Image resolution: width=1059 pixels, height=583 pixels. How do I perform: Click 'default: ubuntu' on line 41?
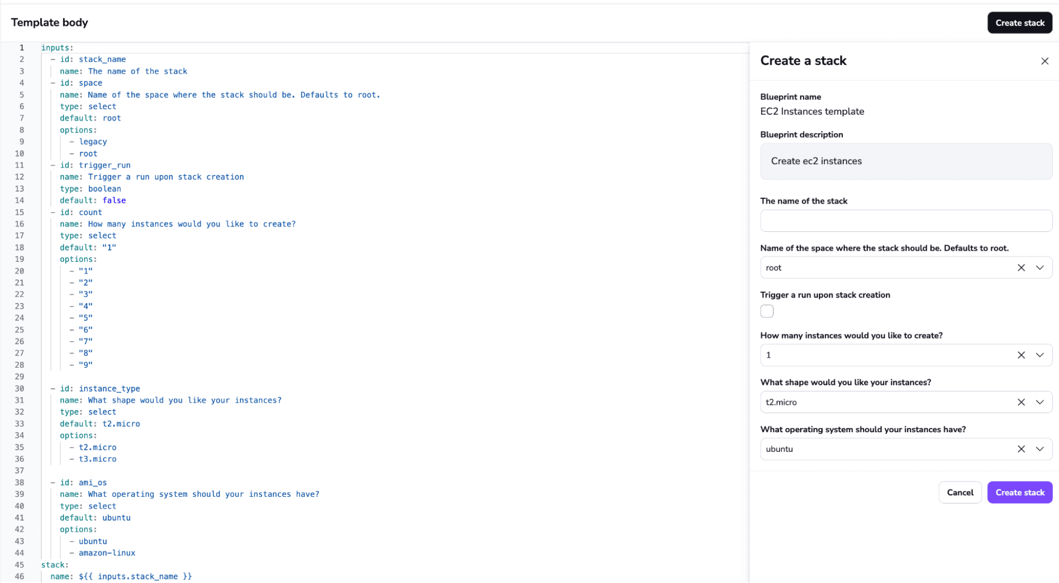coord(95,518)
